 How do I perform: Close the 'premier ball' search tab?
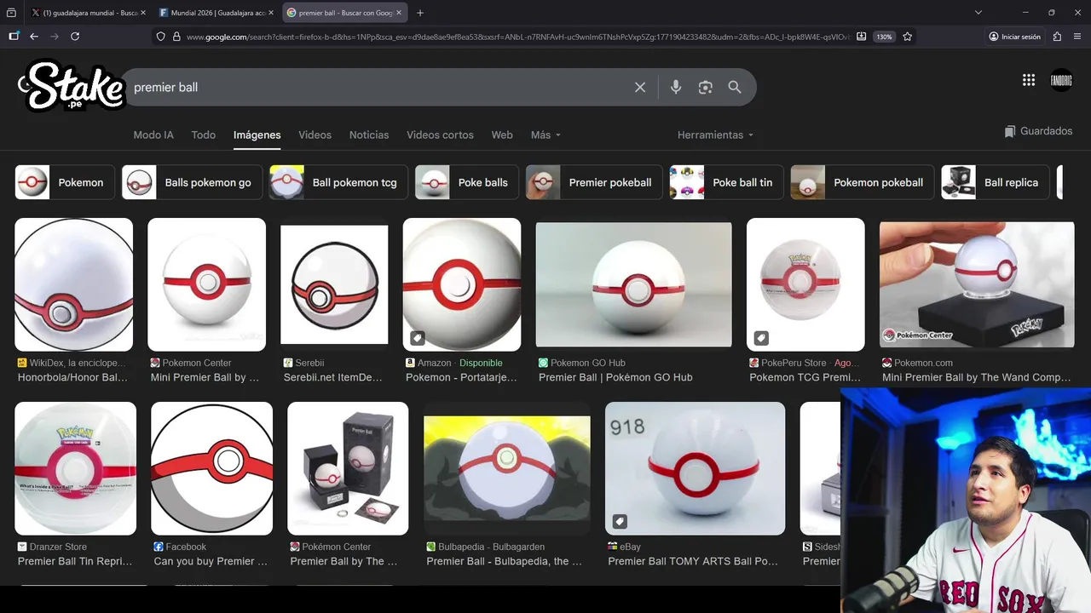click(398, 13)
